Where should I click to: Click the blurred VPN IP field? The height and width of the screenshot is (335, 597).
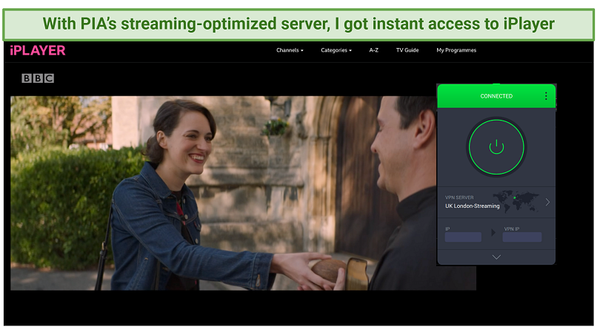click(522, 237)
